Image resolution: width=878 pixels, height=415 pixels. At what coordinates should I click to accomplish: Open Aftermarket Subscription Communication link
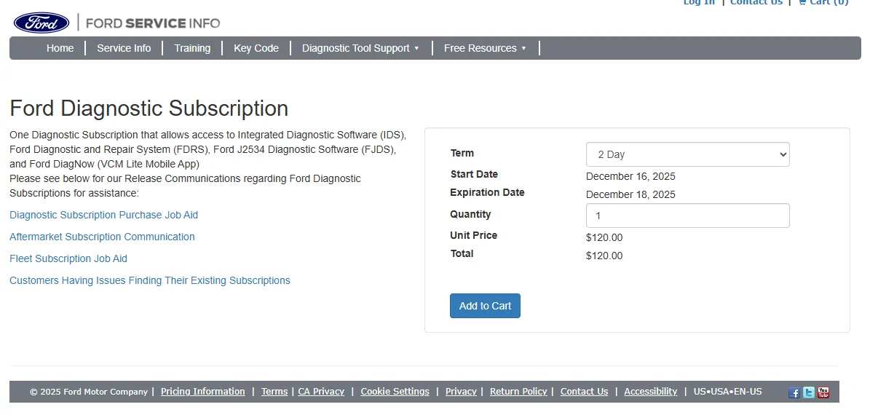102,237
